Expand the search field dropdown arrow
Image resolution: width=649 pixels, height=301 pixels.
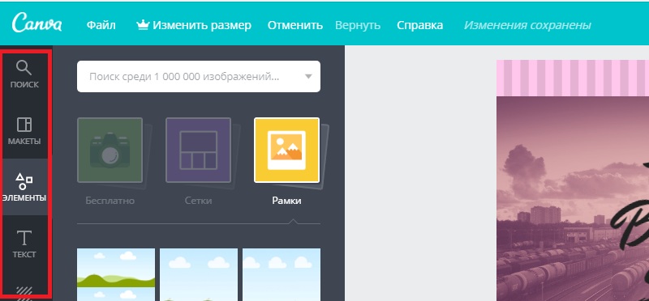tap(308, 76)
